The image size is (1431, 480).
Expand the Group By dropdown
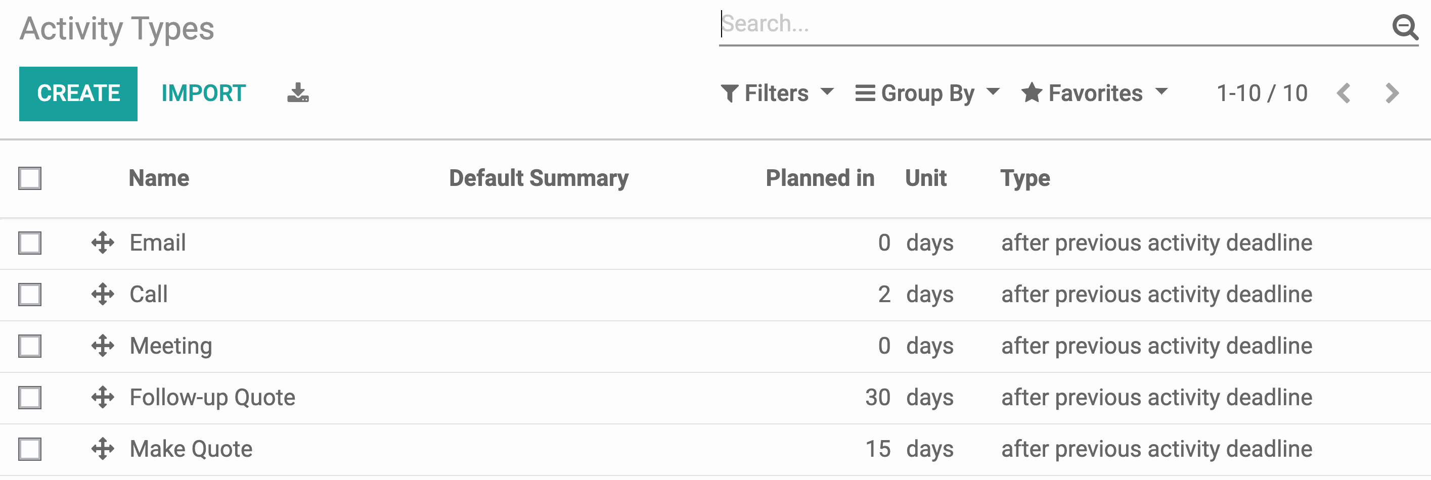927,93
